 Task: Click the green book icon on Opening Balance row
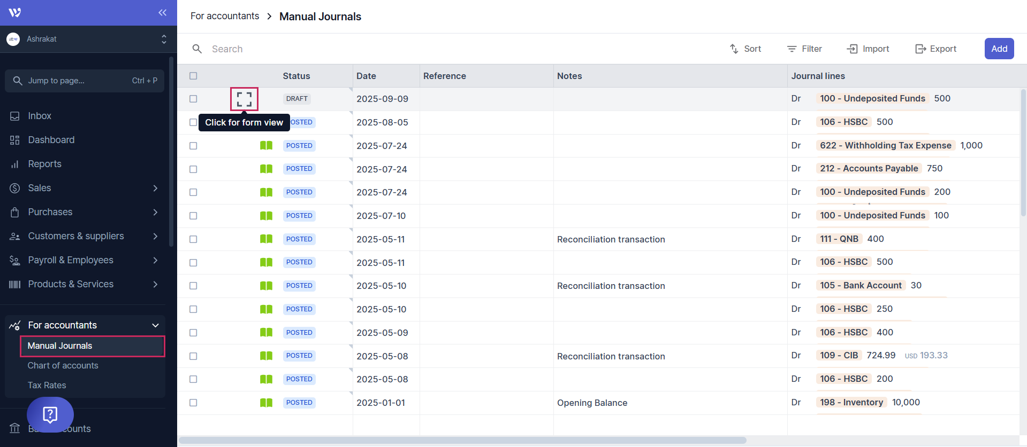pyautogui.click(x=266, y=403)
